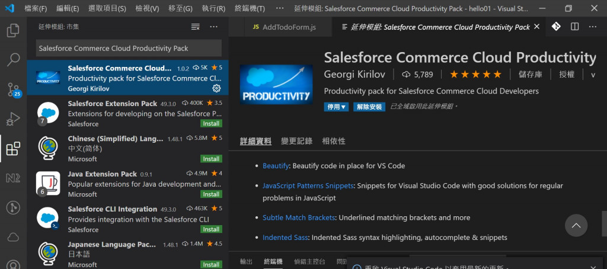Clear extension search results list icon
Viewport: 607px width, 269px height.
point(195,27)
